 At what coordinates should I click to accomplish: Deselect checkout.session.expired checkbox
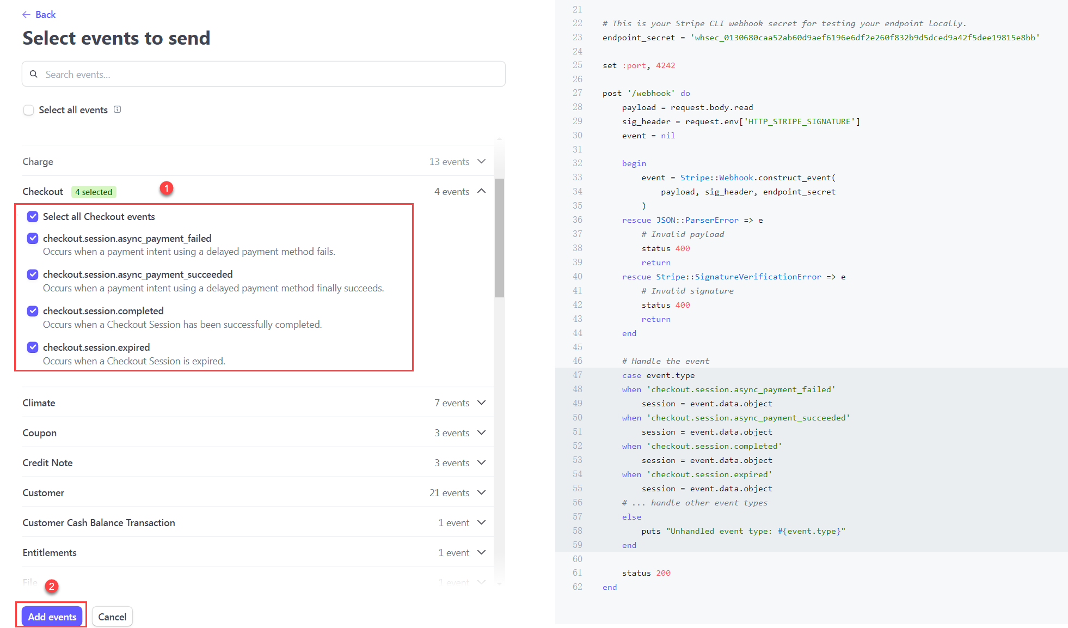(33, 347)
